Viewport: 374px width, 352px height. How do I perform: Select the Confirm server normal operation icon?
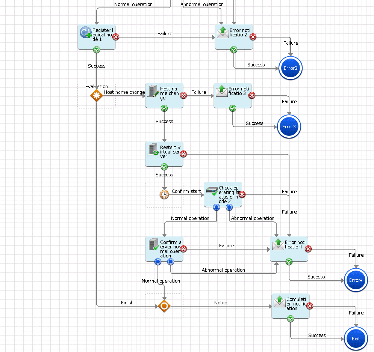click(154, 244)
